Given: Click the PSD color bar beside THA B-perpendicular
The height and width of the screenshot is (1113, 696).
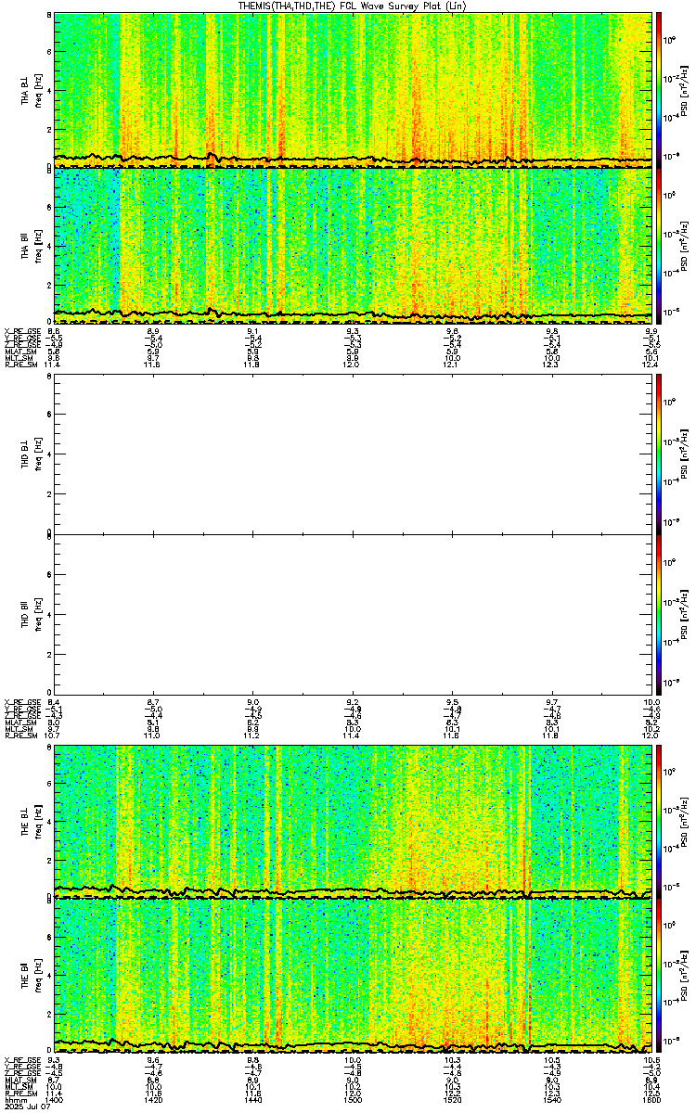Looking at the screenshot, I should [659, 90].
